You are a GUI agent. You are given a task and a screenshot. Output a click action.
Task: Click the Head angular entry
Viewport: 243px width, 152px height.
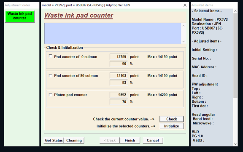click(x=203, y=115)
